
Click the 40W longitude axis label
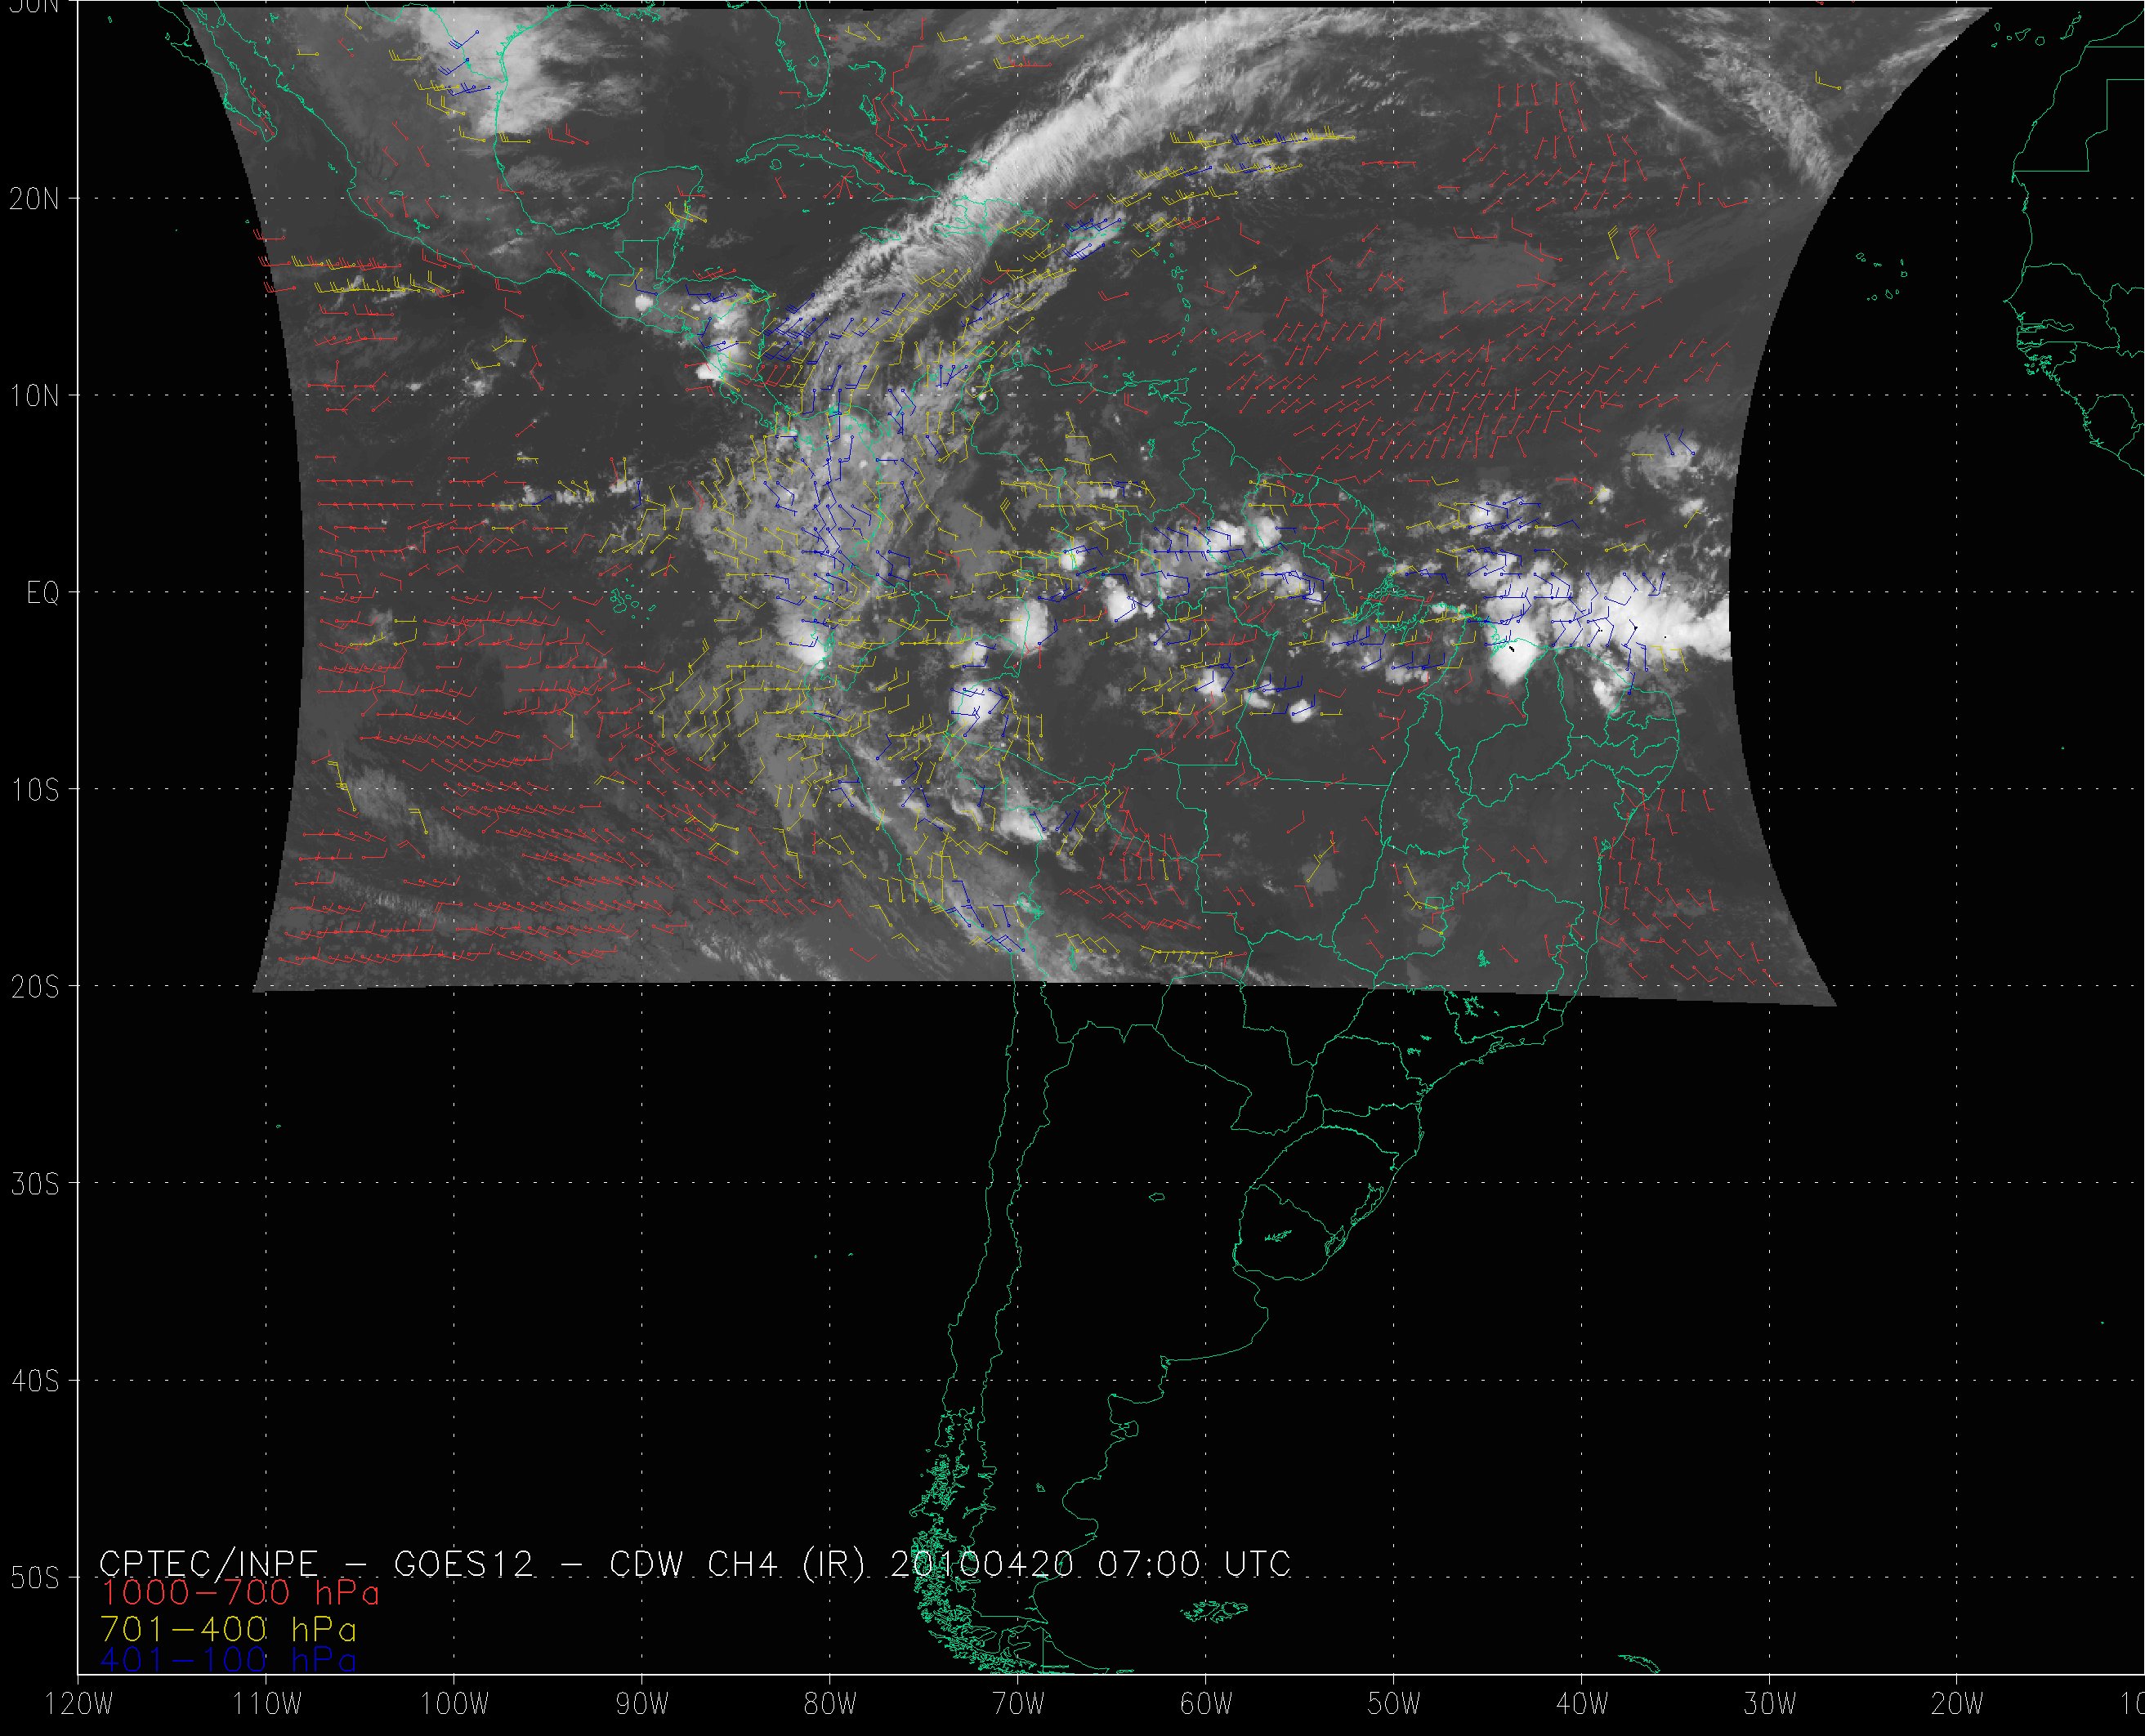click(1582, 1705)
